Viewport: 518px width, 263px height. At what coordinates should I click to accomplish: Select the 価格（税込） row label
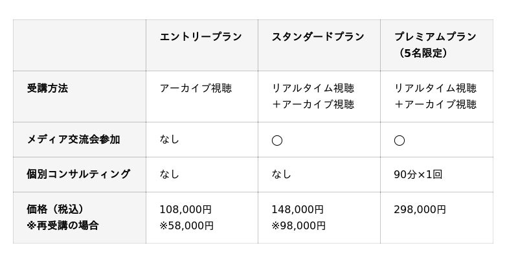point(55,209)
